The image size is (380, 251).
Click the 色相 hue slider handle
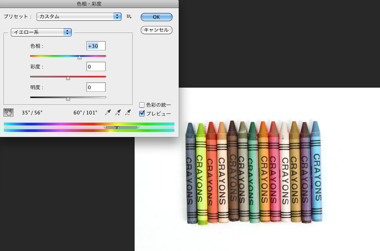[x=80, y=58]
